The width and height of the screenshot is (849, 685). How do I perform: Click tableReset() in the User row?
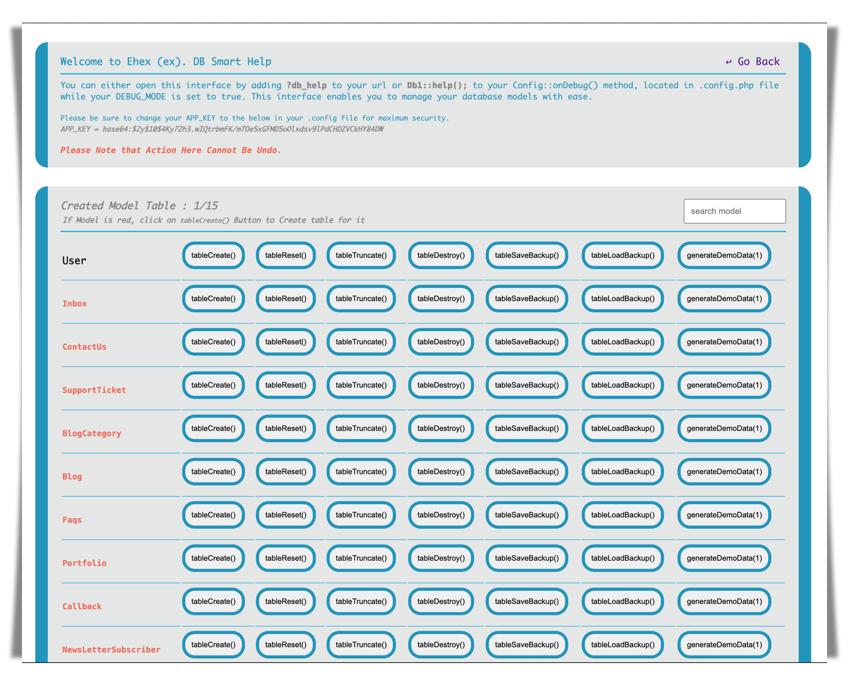[286, 256]
